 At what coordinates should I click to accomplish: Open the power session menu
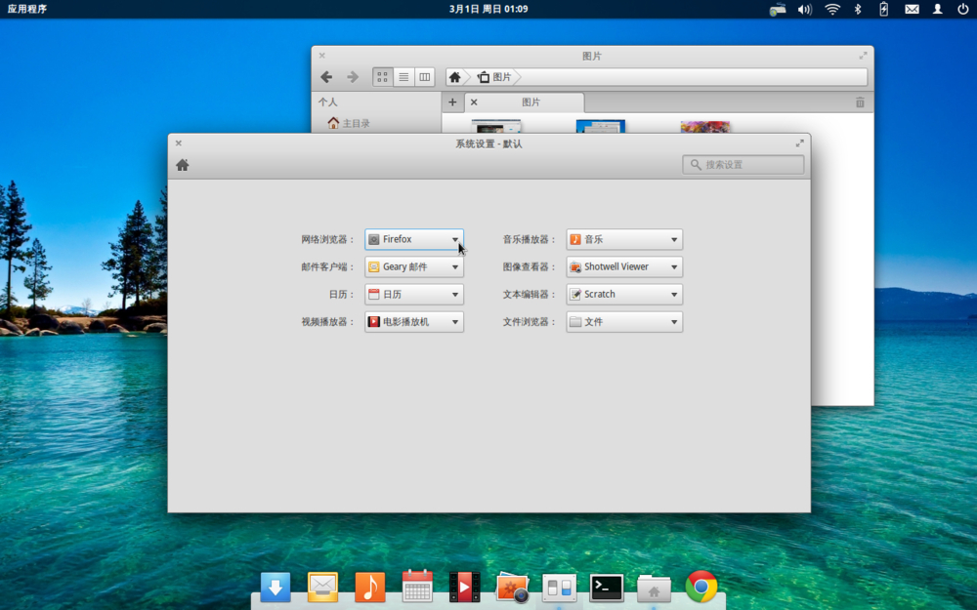962,9
